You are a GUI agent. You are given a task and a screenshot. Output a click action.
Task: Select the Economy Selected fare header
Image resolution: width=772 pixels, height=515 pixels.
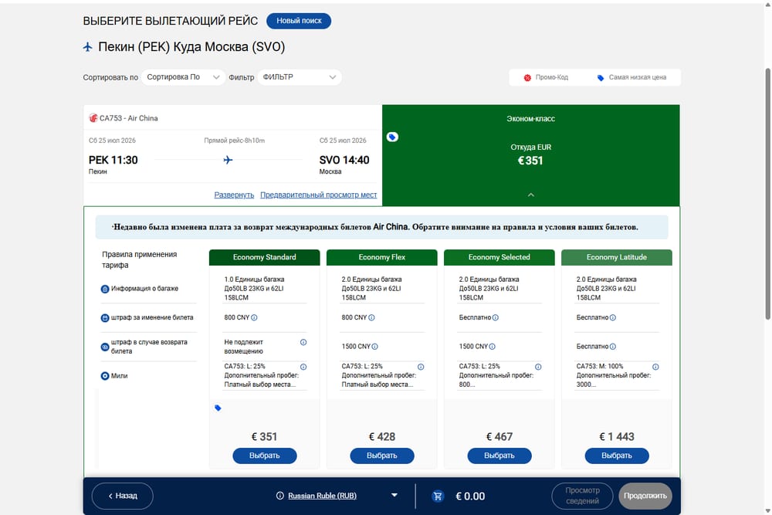[499, 258]
